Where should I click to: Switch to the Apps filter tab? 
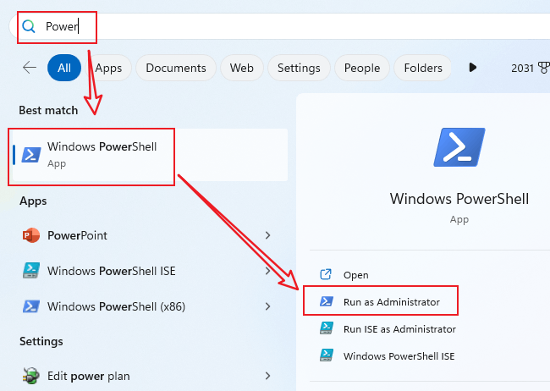coord(108,68)
